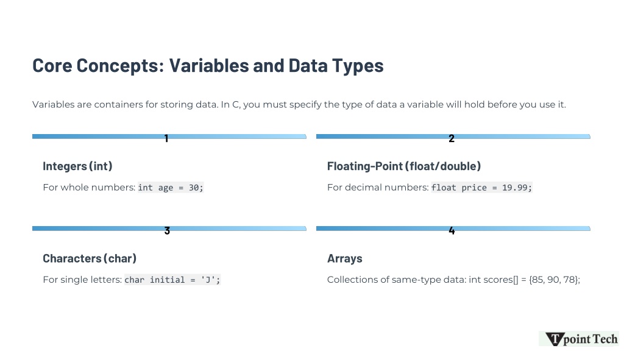Click the blue bar above Characters

click(x=169, y=229)
